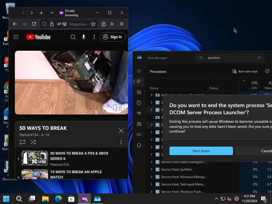Viewport: 272px width, 204px height.
Task: Sort processes by Status column
Action: (214, 88)
